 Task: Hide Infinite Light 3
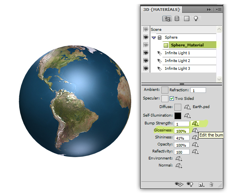click(146, 68)
